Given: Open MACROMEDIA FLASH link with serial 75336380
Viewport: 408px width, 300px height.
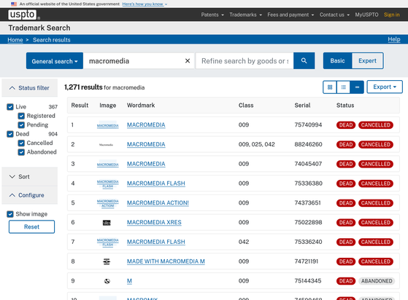Looking at the screenshot, I should click(156, 183).
